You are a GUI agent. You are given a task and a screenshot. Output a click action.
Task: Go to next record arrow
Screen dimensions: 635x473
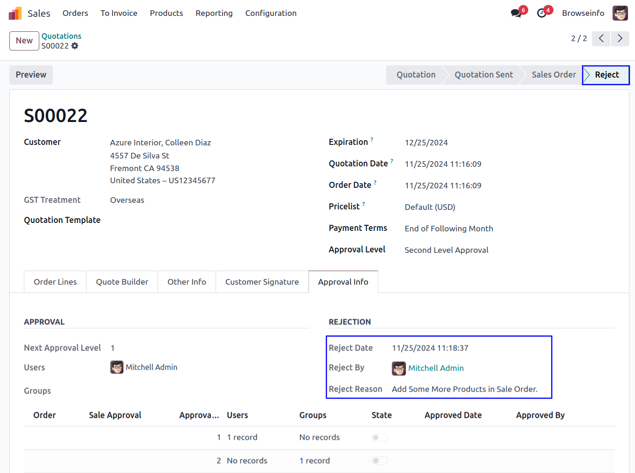620,38
